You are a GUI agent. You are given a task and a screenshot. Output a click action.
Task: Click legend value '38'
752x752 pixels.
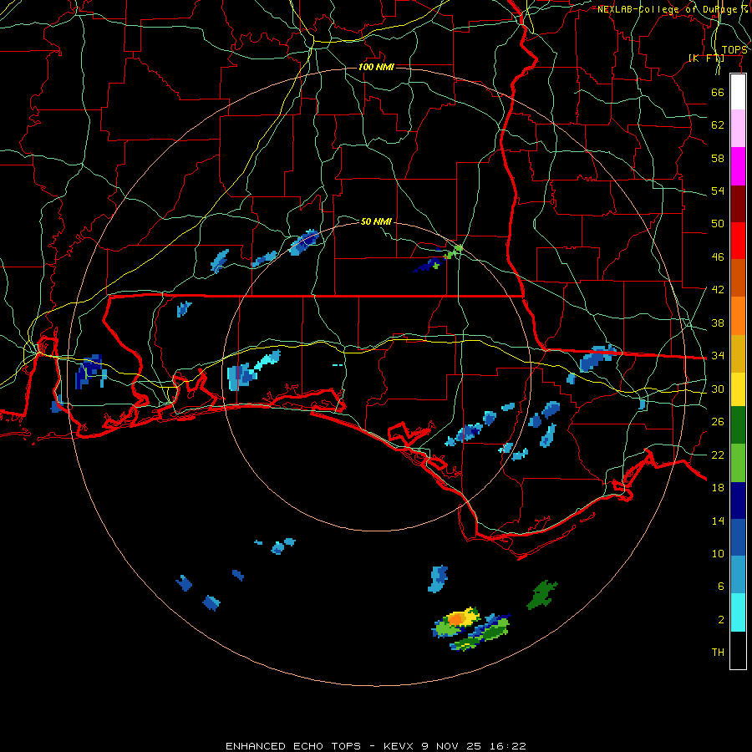click(x=718, y=323)
